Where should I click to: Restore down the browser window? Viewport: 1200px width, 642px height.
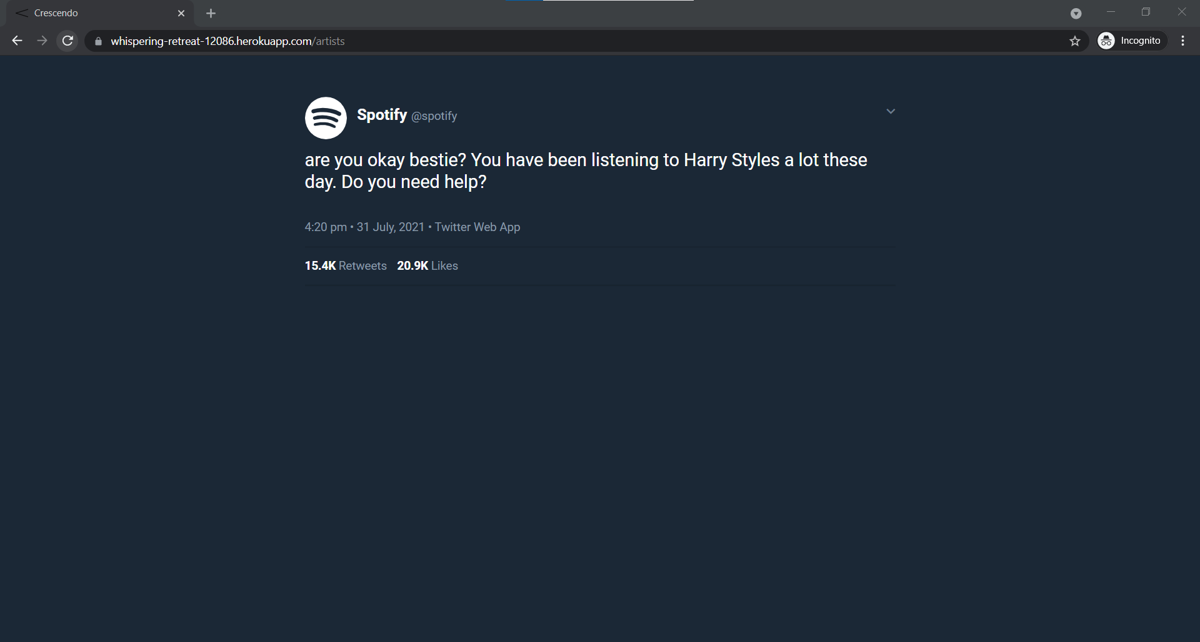point(1146,12)
